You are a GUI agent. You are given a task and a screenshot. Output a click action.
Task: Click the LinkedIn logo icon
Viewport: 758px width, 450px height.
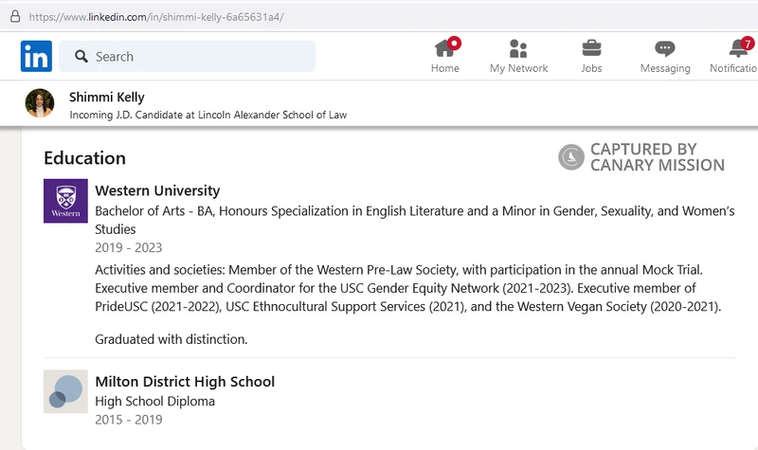coord(36,56)
